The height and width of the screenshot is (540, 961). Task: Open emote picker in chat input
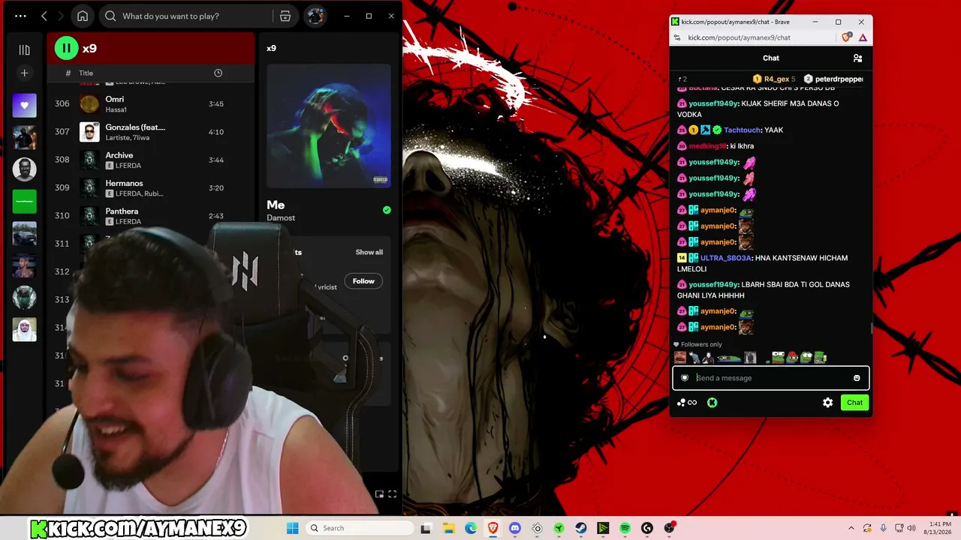tap(857, 378)
